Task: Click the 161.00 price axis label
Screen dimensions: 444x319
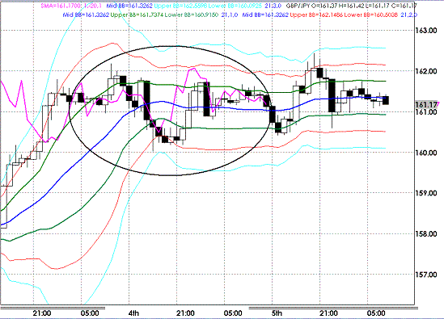Action: [425, 112]
